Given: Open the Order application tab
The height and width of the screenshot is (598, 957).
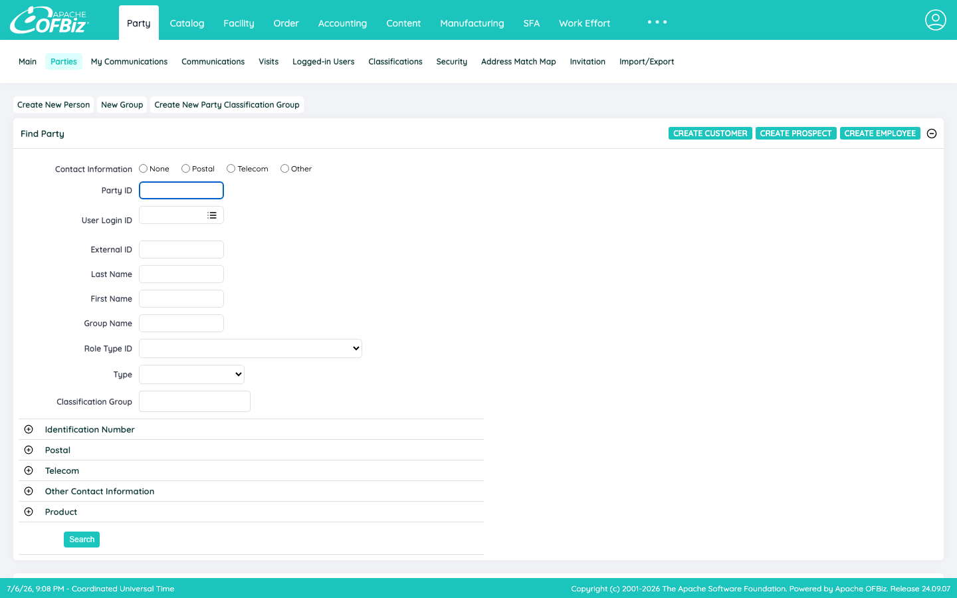Looking at the screenshot, I should (x=286, y=23).
